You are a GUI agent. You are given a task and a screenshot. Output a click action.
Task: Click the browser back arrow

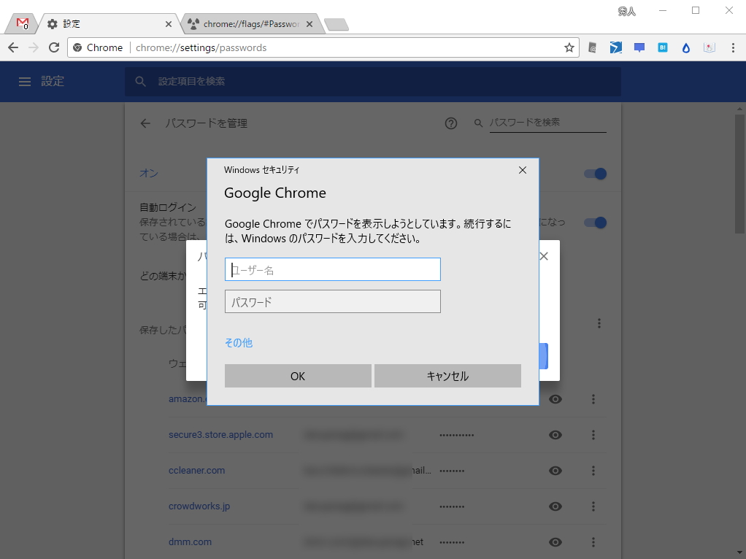pos(13,47)
